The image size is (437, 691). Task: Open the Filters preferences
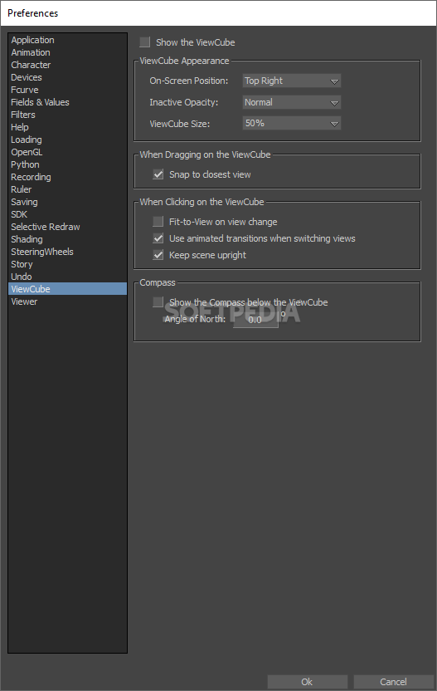pyautogui.click(x=68, y=115)
